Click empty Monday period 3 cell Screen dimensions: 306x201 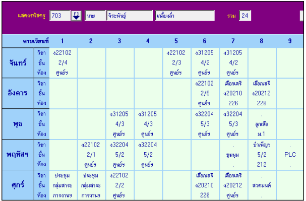(120, 63)
